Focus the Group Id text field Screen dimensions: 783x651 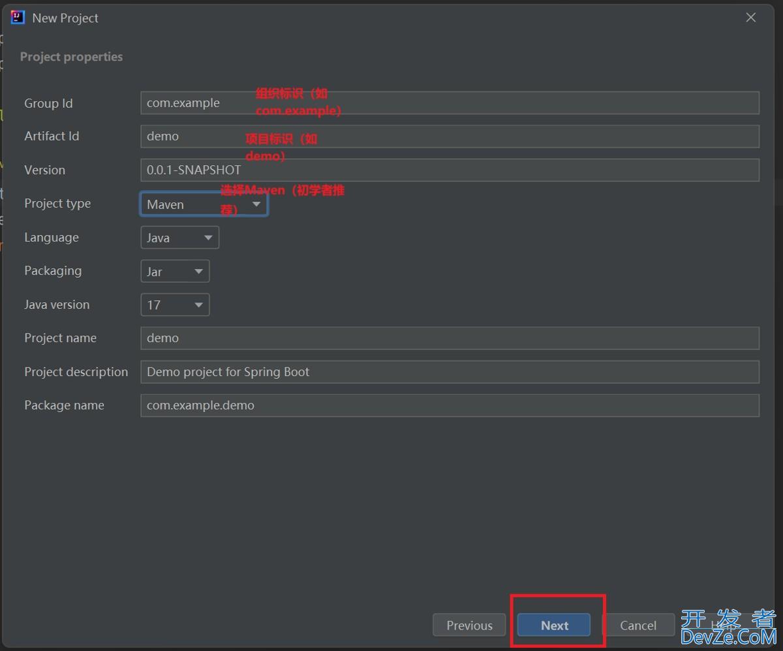(x=449, y=103)
